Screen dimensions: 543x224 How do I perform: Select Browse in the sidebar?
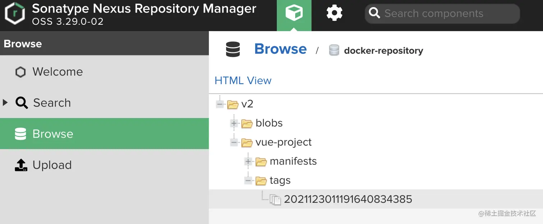coord(104,134)
